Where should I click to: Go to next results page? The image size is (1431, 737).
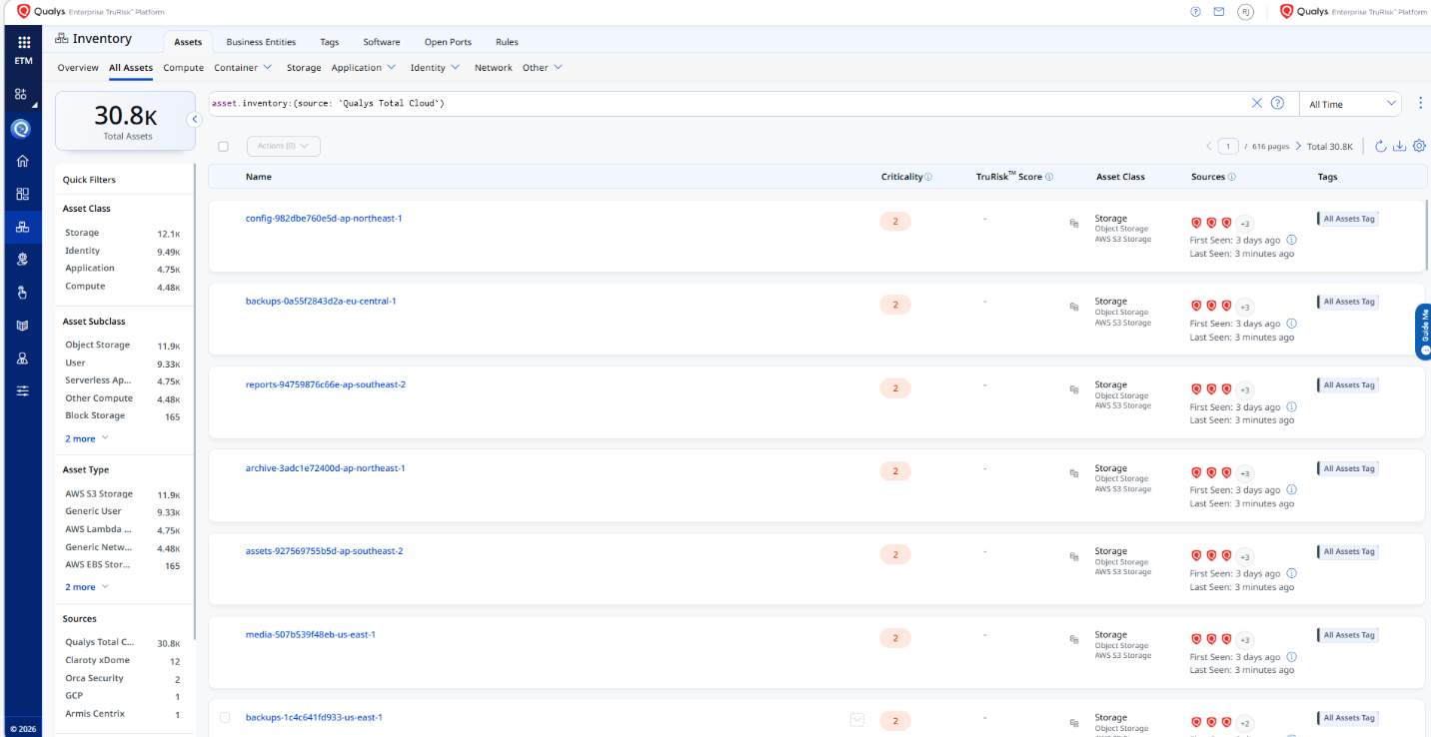click(x=1298, y=146)
